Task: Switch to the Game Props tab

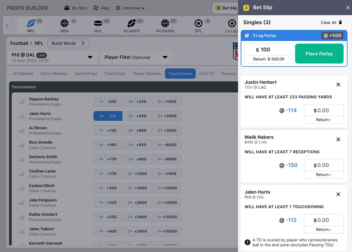Action: coord(86,74)
